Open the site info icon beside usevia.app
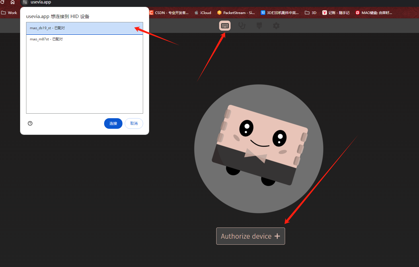This screenshot has width=419, height=267. [25, 2]
